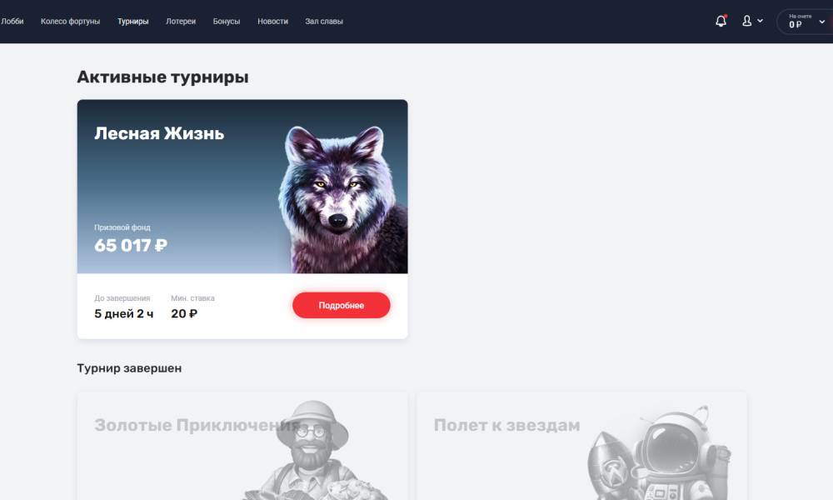Image resolution: width=833 pixels, height=500 pixels.
Task: Expand the account balance dropdown arrow
Action: tap(822, 22)
